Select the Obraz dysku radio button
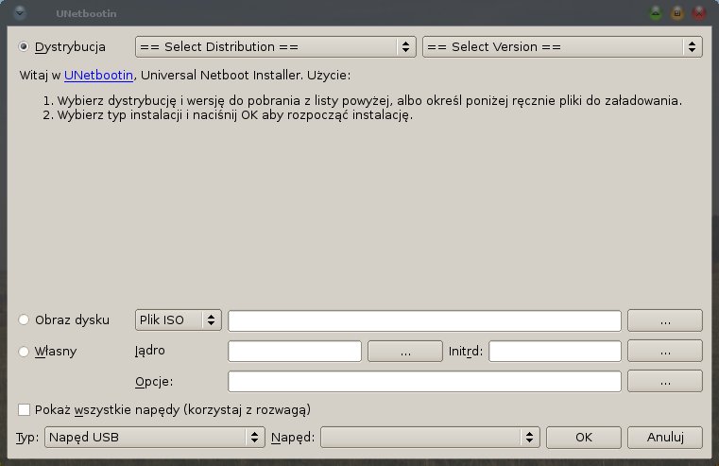 [24, 319]
